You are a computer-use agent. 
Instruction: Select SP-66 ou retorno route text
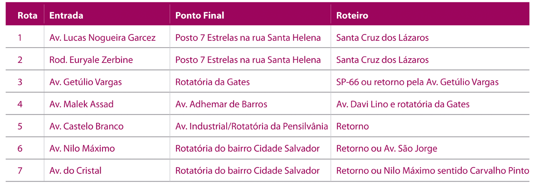click(x=413, y=82)
